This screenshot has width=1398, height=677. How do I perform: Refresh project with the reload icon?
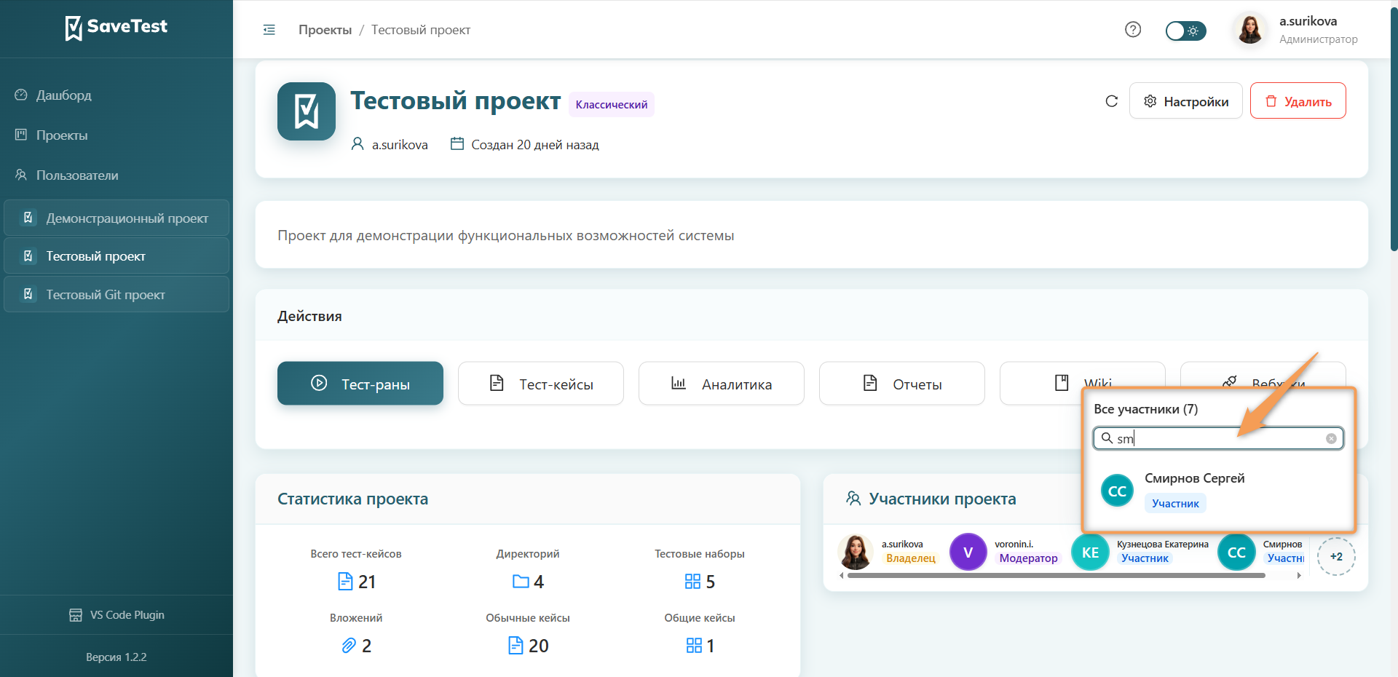tap(1111, 101)
